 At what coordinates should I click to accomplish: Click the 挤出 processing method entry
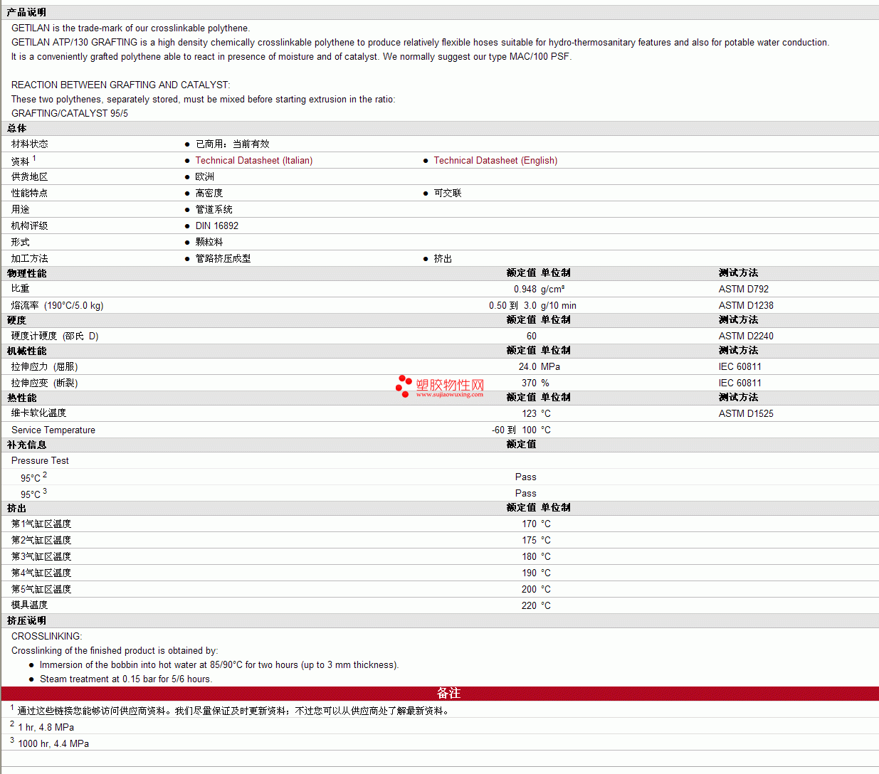(x=443, y=258)
